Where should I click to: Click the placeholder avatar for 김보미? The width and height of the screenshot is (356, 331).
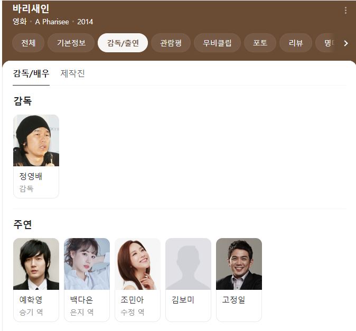(x=188, y=264)
